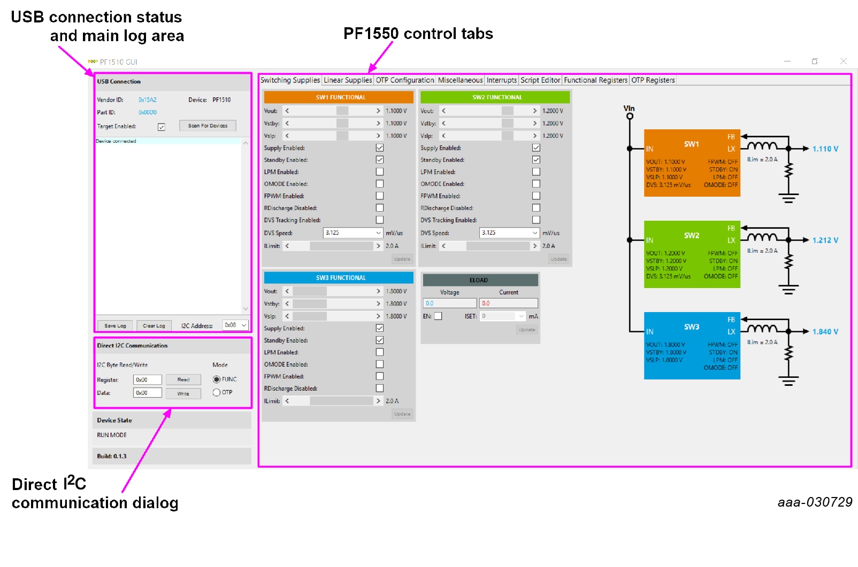Open the OTP Registers tab

tap(653, 80)
